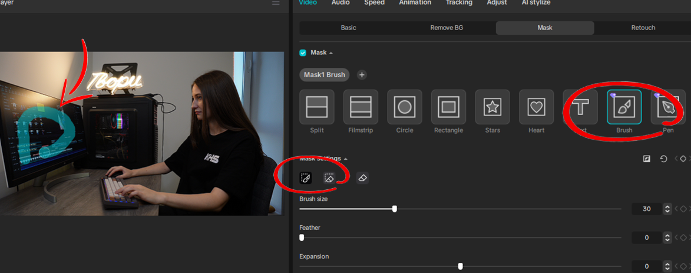Choose the Rectangle mask shape
Image resolution: width=691 pixels, height=273 pixels.
point(448,107)
